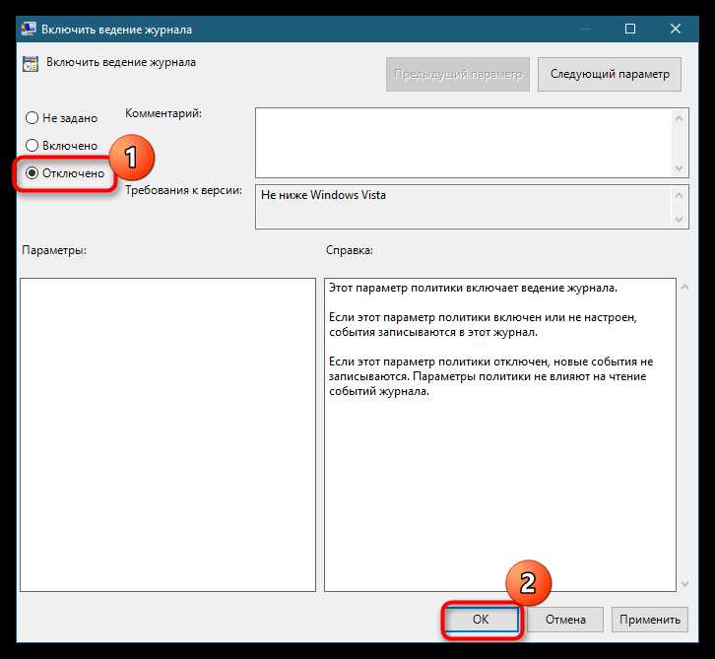
Task: Click help text 'Этот параметр политики включает ведение журнала.'
Action: [x=473, y=288]
